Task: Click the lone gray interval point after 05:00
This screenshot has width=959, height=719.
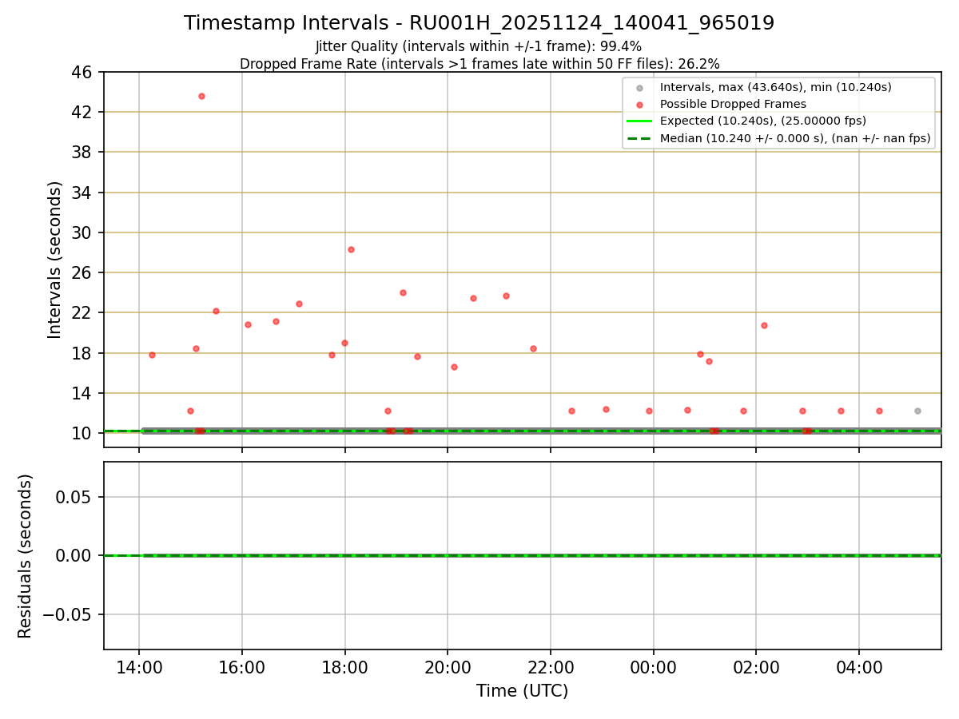Action: click(x=917, y=411)
